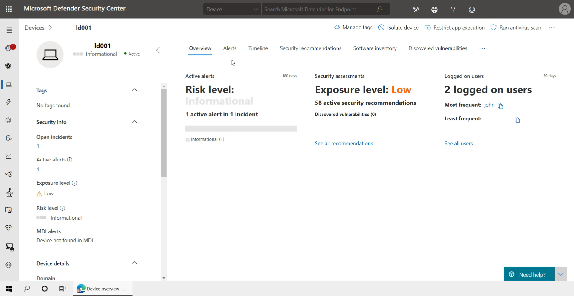This screenshot has width=574, height=296.
Task: Open the Device search scope dropdown
Action: pos(232,9)
